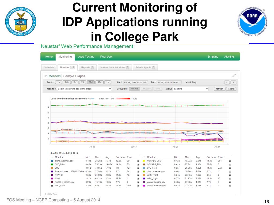
Task: Switch to Monitors 16 sub-tab
Action: [67, 68]
